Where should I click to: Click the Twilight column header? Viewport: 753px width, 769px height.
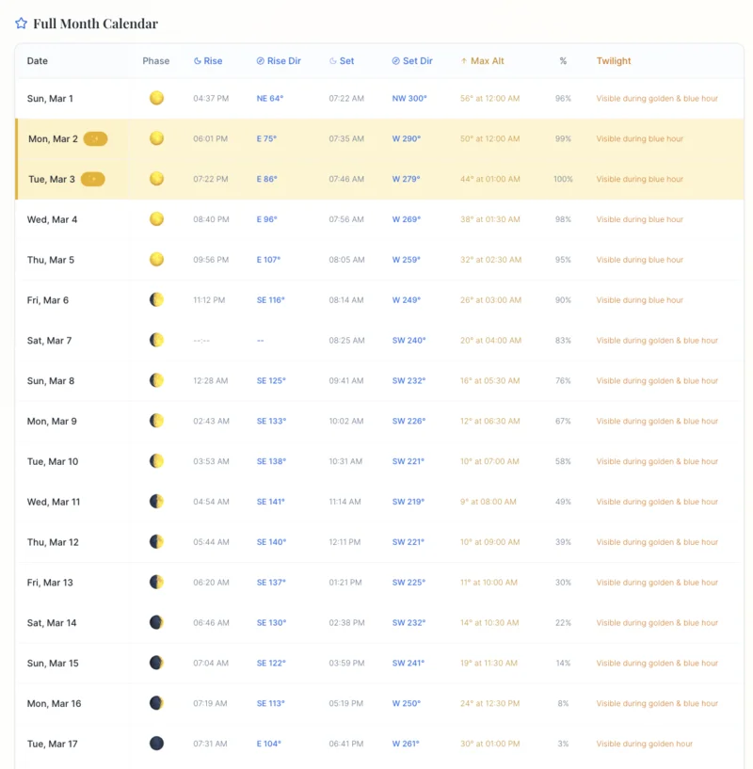click(614, 60)
